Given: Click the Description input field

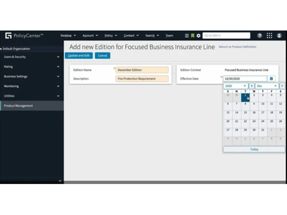Looking at the screenshot, I should coord(142,79).
